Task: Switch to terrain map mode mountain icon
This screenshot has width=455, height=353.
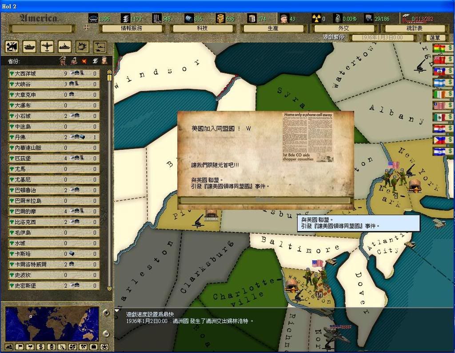Action: pos(9,346)
